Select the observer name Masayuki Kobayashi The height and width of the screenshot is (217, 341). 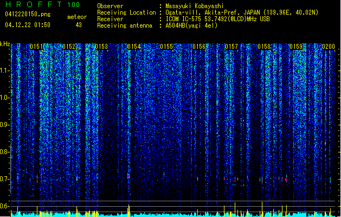point(195,6)
